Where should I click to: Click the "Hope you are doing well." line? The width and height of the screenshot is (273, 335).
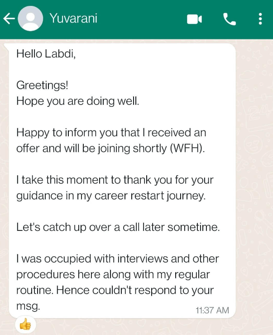pos(77,101)
